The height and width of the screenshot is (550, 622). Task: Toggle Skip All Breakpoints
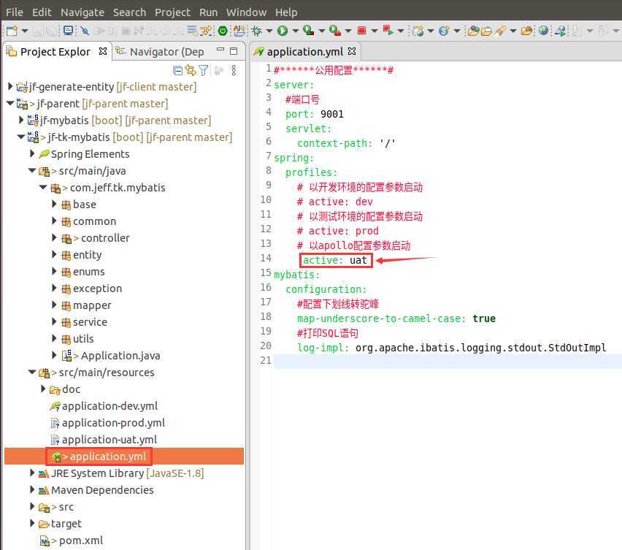[85, 31]
